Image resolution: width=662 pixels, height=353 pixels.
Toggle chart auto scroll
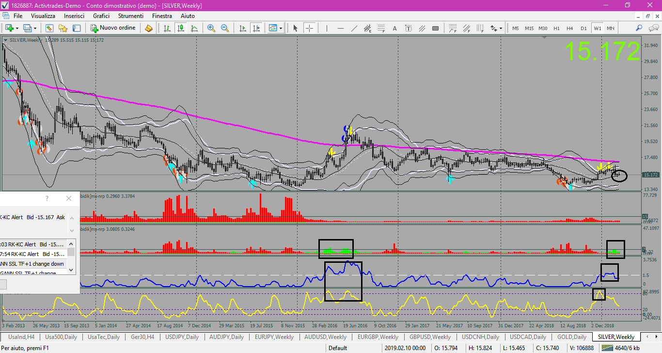[x=243, y=28]
